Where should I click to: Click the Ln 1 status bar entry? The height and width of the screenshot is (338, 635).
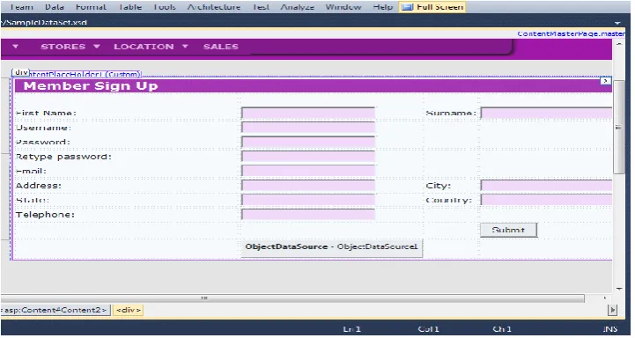coord(352,328)
